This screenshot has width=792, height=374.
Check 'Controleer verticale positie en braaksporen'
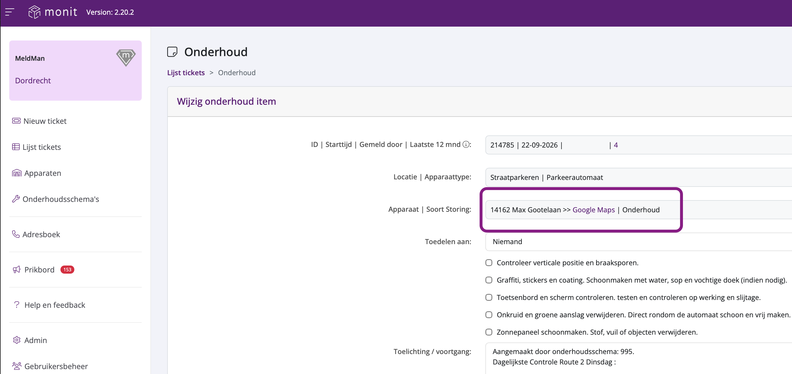tap(489, 263)
